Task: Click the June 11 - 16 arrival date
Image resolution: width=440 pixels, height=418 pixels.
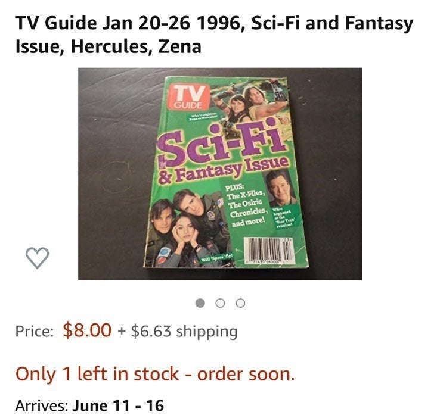Action: tap(118, 405)
